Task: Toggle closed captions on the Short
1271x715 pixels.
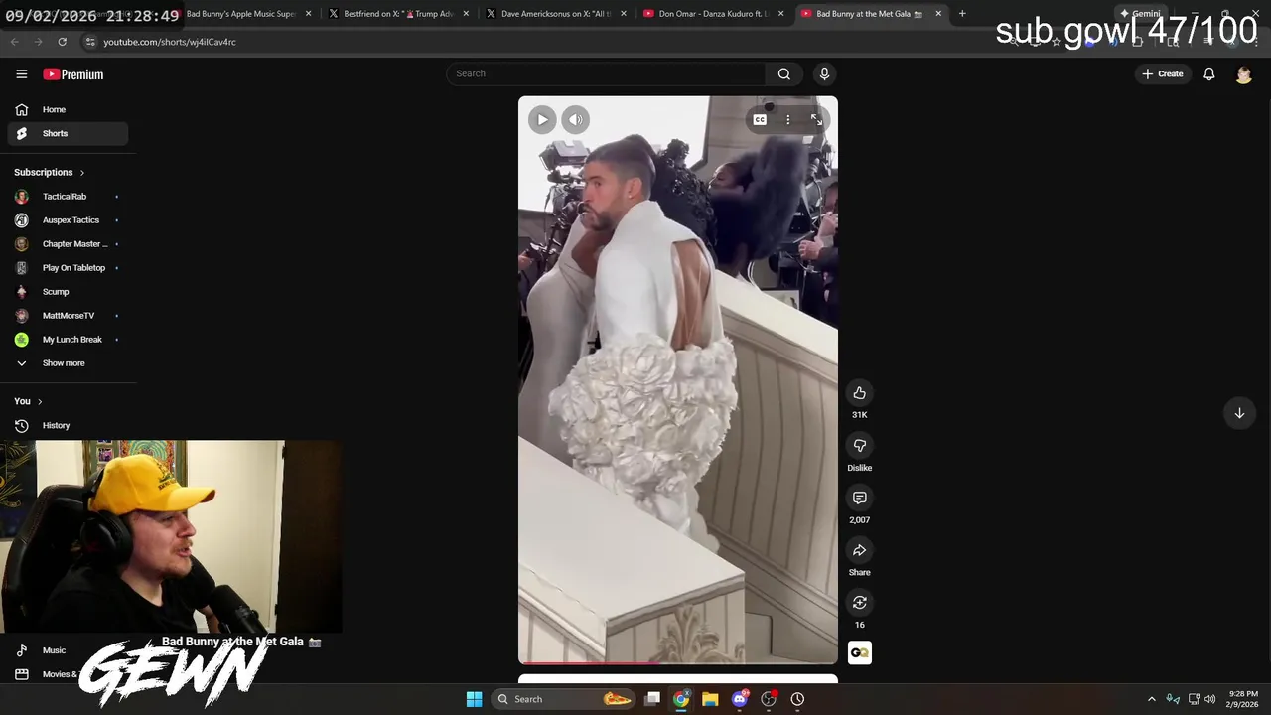Action: pyautogui.click(x=760, y=120)
